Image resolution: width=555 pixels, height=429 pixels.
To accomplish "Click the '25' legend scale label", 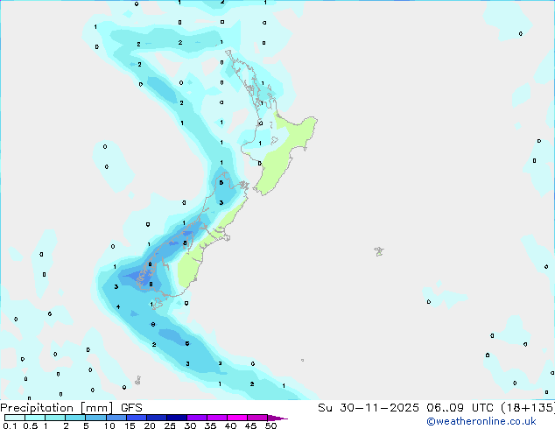I will tap(170, 425).
